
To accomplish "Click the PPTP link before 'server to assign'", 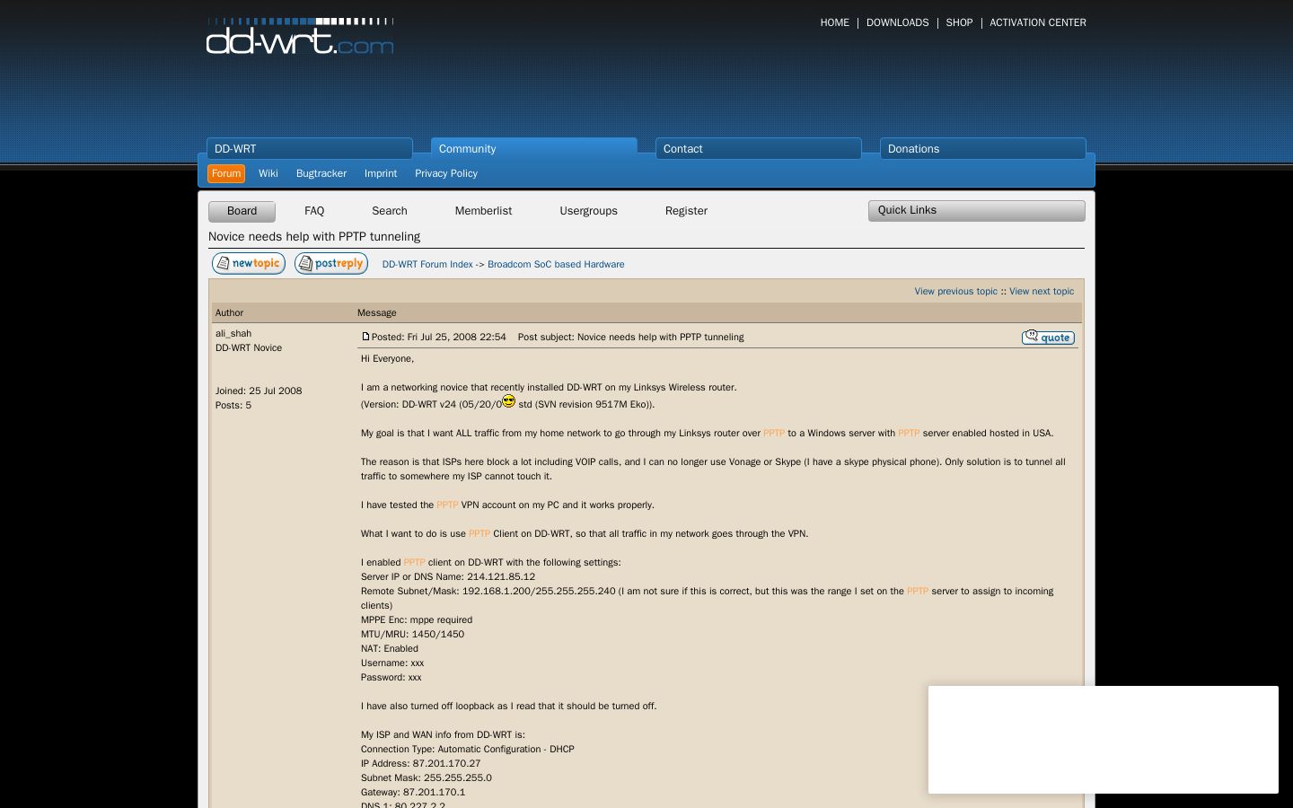I will (918, 591).
